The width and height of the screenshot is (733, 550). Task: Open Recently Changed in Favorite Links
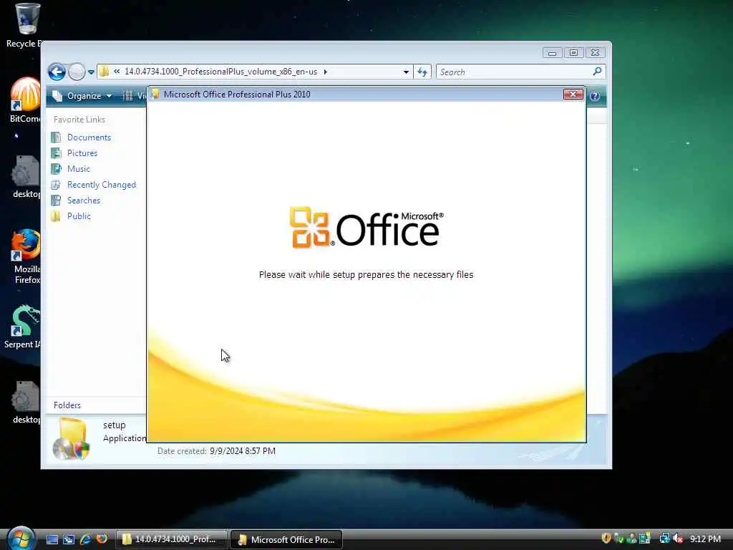(102, 185)
